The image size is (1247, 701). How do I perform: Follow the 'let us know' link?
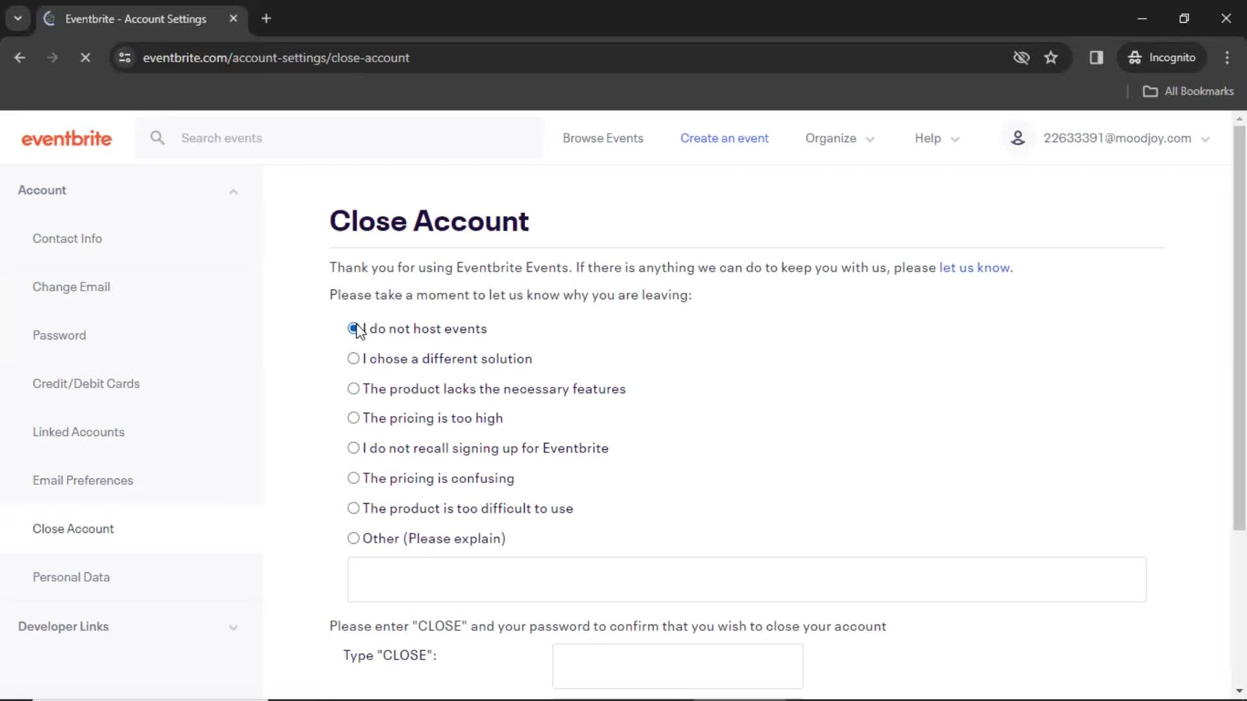(974, 267)
